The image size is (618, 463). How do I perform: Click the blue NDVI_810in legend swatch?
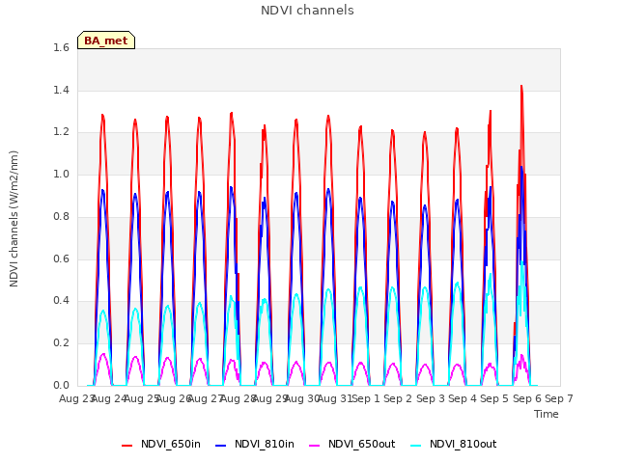point(221,446)
